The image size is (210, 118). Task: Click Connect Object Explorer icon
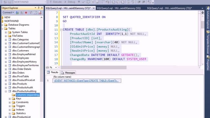click(17, 13)
